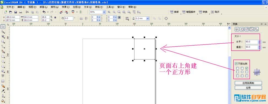The width and height of the screenshot is (268, 104).
Task: Select the center anchor radio button
Action: click(x=242, y=72)
